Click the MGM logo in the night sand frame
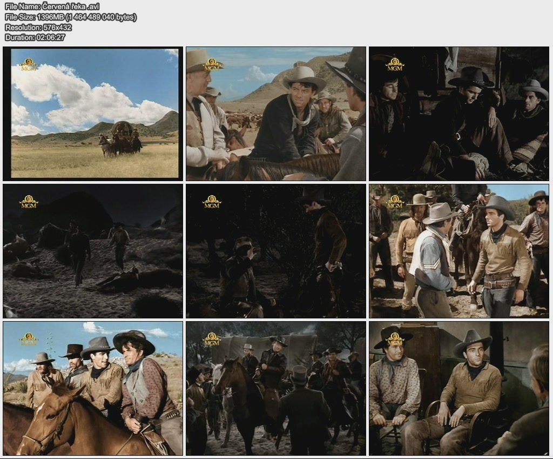 click(x=29, y=202)
